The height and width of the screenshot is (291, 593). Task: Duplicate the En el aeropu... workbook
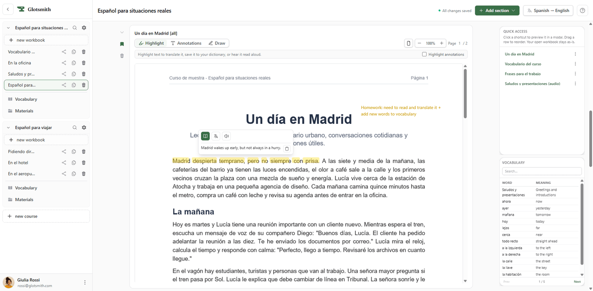pyautogui.click(x=74, y=174)
